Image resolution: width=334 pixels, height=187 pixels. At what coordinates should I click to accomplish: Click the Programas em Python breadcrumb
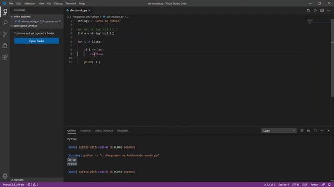pyautogui.click(x=86, y=17)
